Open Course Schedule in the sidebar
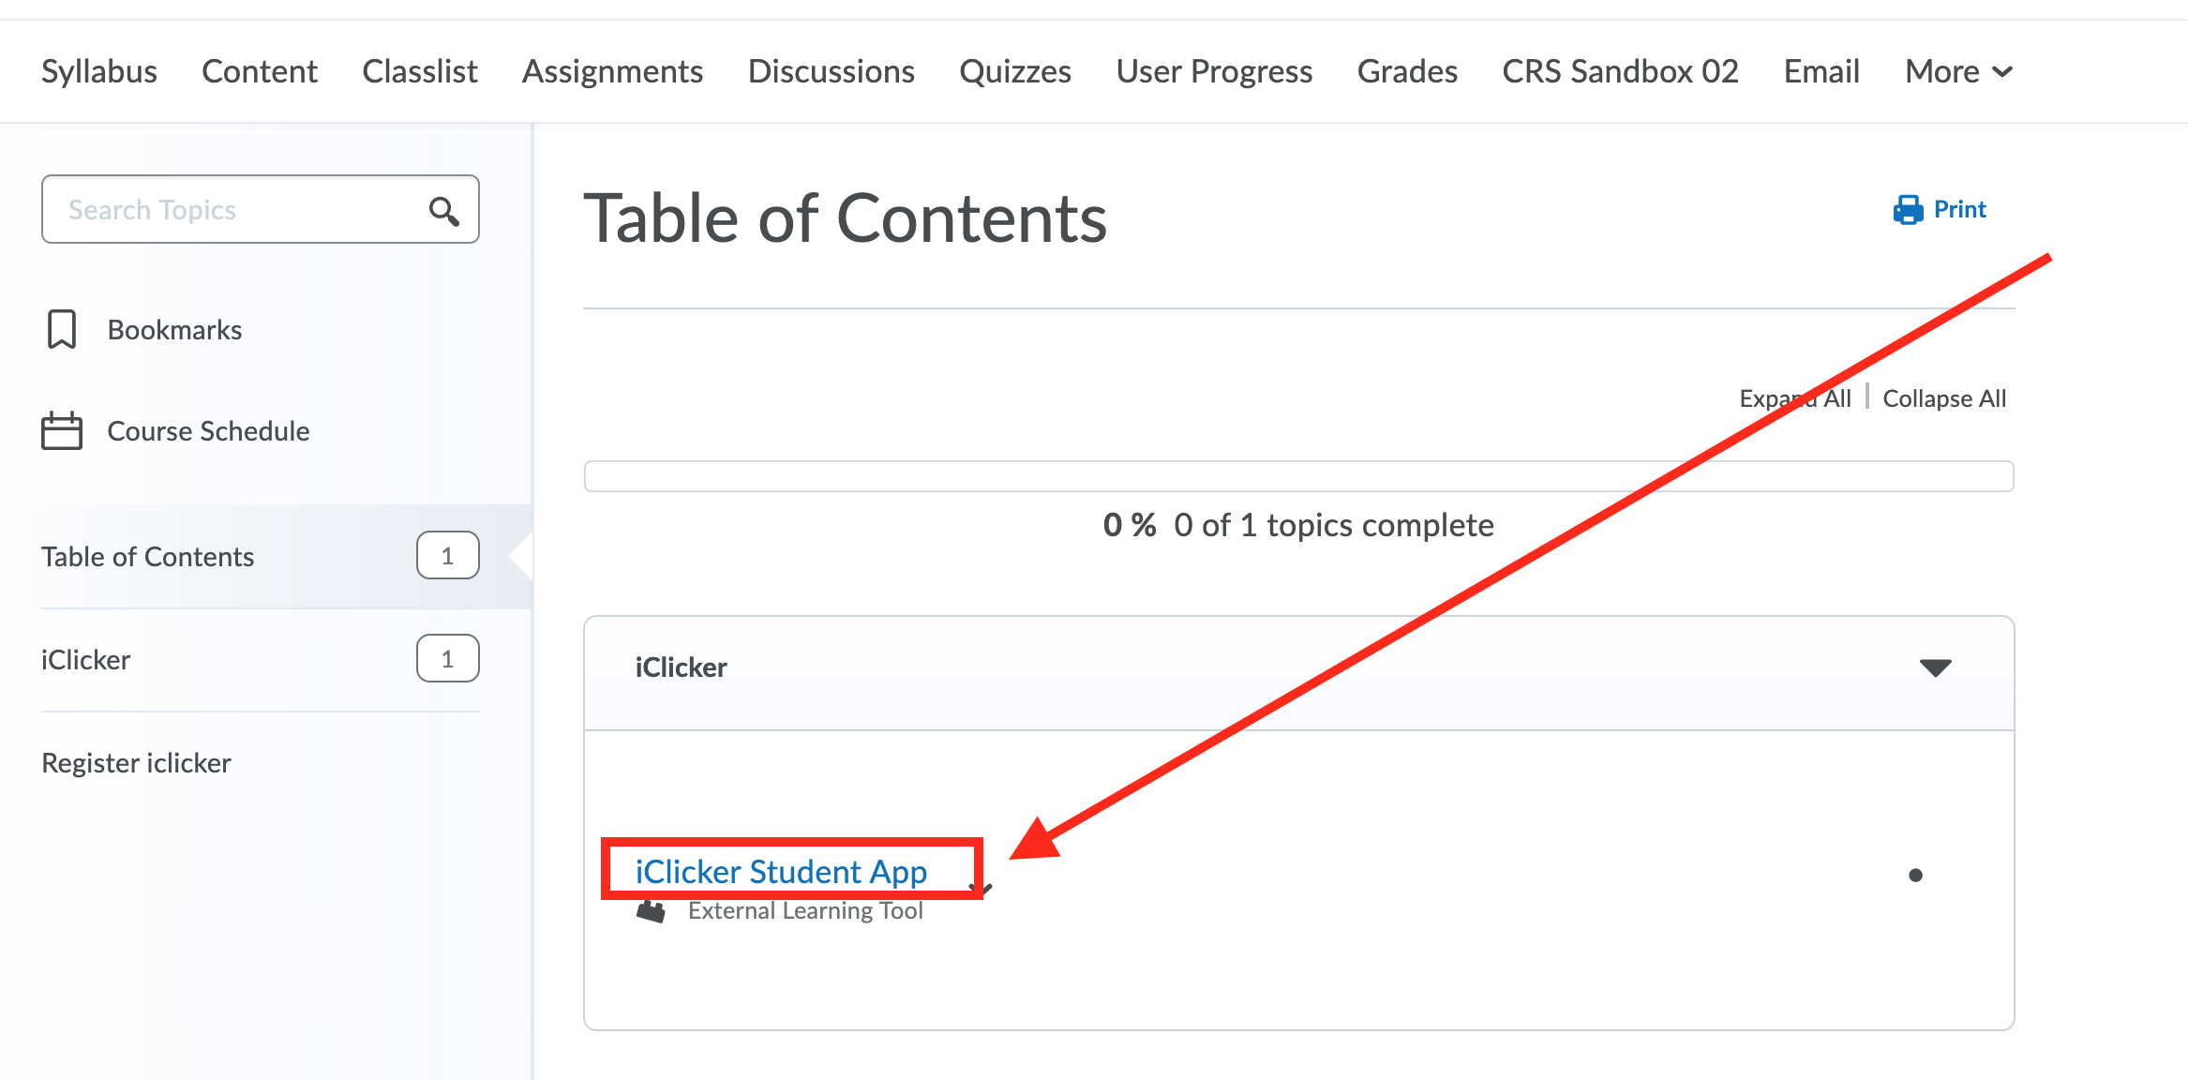Image resolution: width=2188 pixels, height=1080 pixels. (208, 431)
